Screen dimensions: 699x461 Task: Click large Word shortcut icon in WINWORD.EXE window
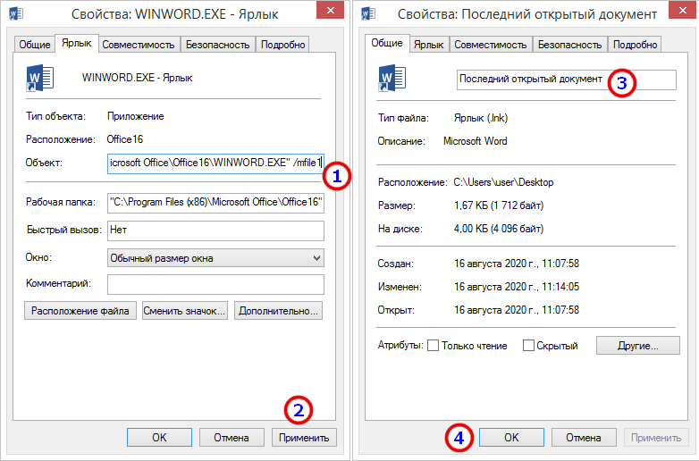tap(39, 78)
